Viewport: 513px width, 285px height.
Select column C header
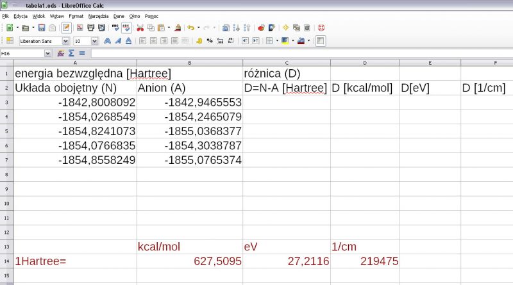[x=287, y=62]
